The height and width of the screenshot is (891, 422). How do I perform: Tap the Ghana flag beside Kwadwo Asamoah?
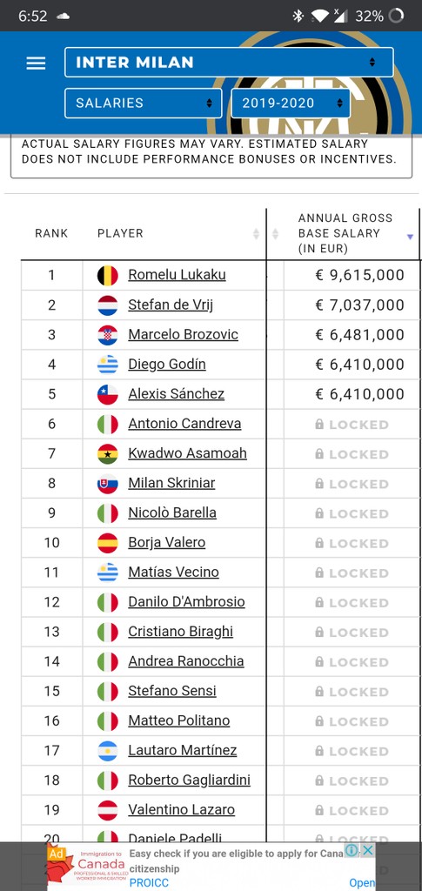[x=107, y=454]
